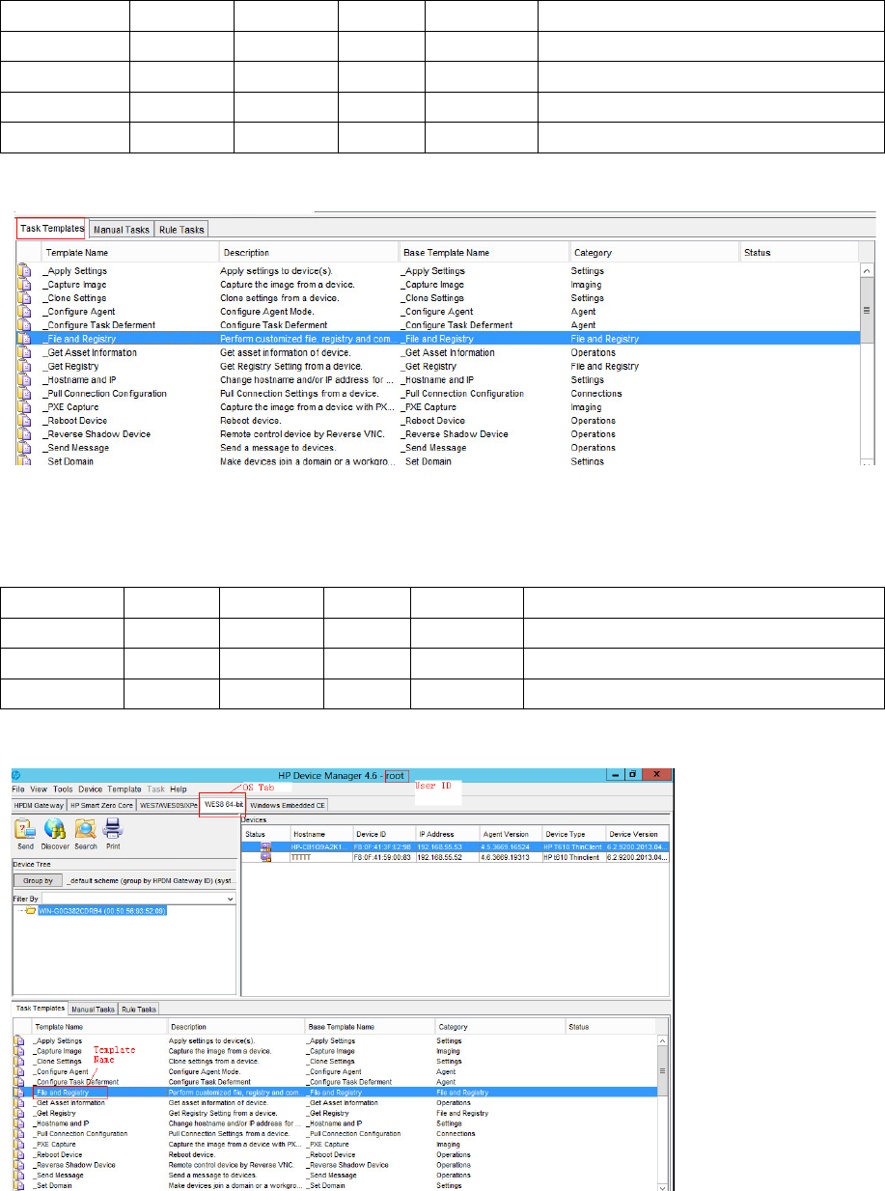
Task: Click the Send toolbar icon
Action: coord(25,829)
